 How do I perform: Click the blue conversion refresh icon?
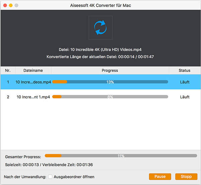100,27
